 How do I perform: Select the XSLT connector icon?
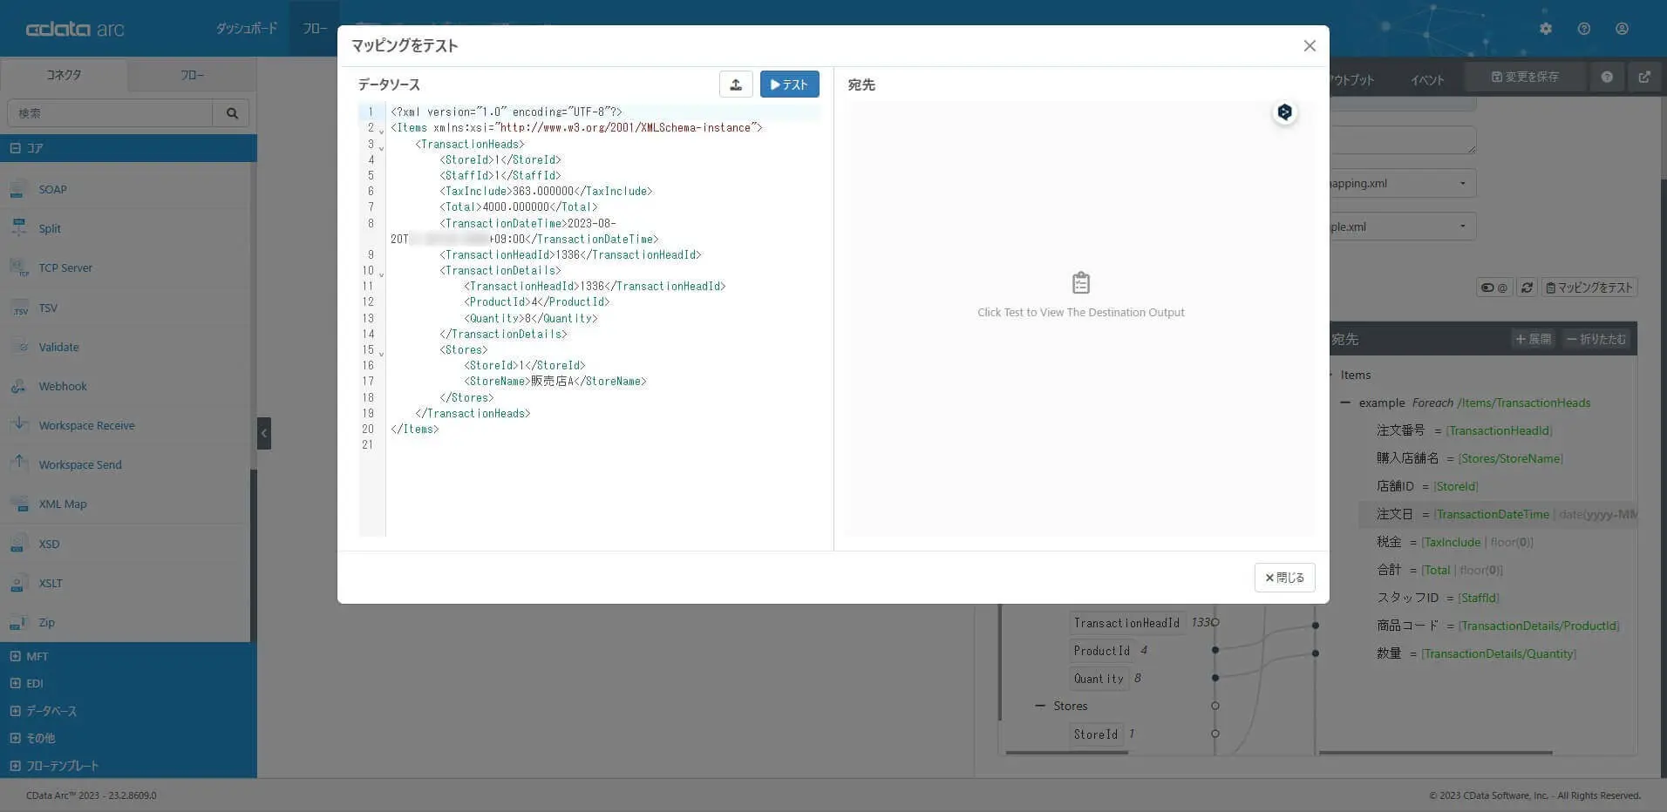[19, 583]
